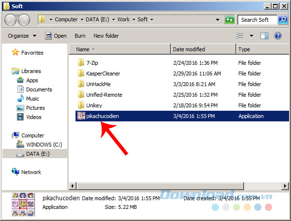Click the horizontal scrollbar thumb
Viewport: 291px width, 221px height.
tap(160, 186)
